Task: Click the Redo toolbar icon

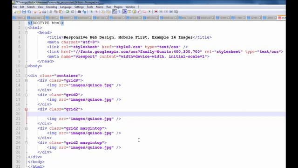Action: 73,12
